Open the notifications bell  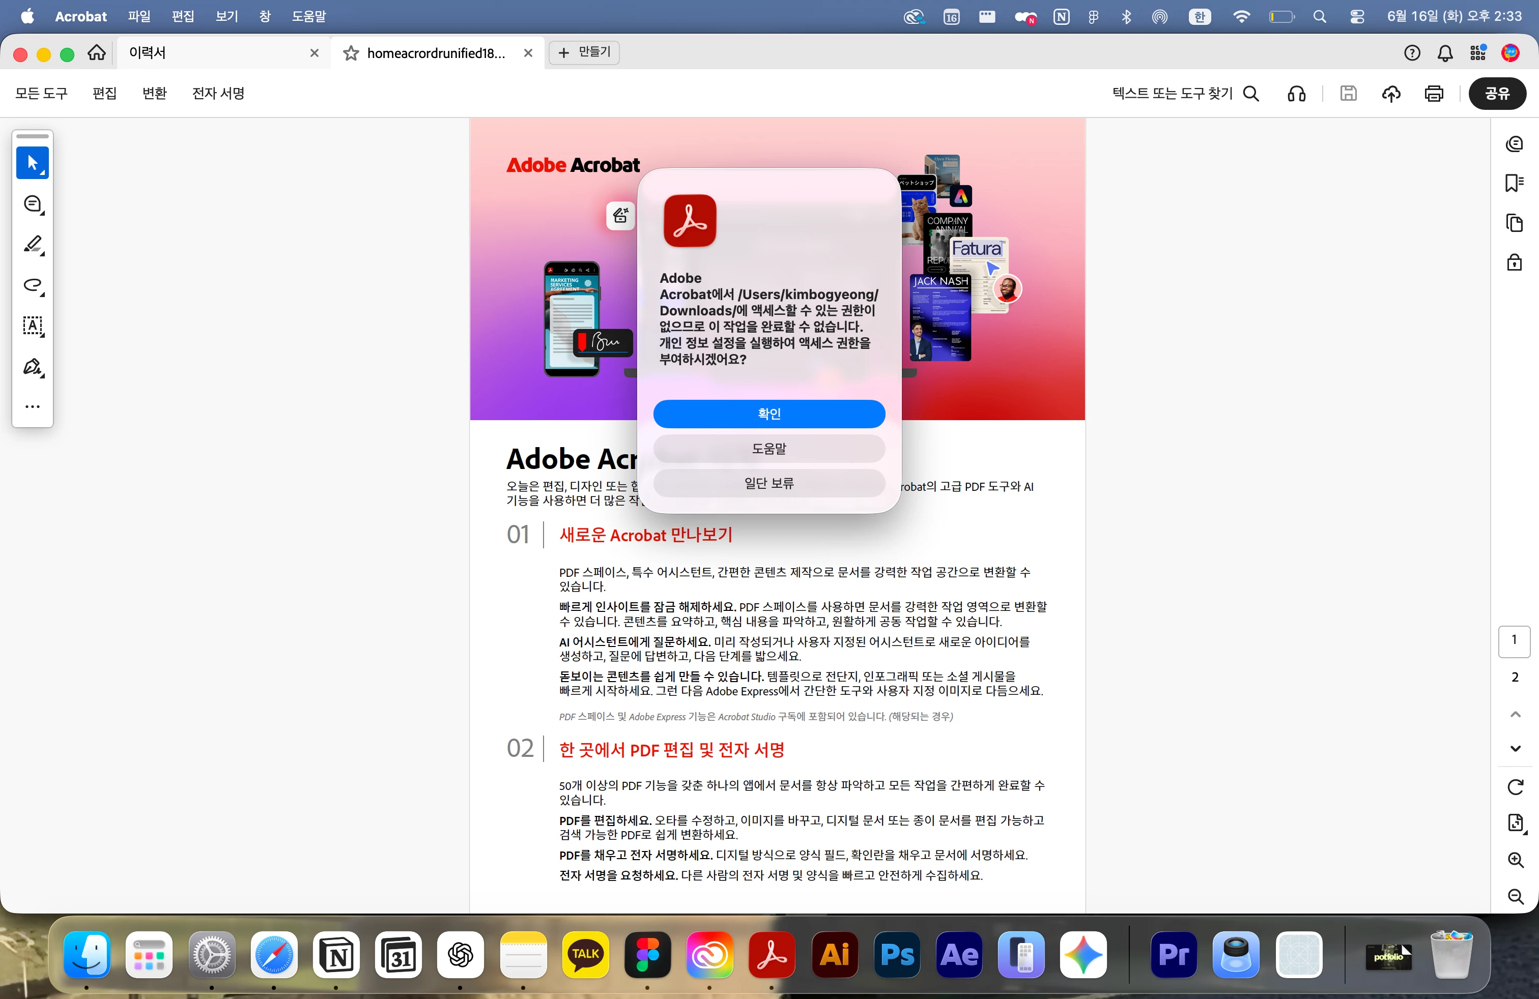coord(1445,53)
